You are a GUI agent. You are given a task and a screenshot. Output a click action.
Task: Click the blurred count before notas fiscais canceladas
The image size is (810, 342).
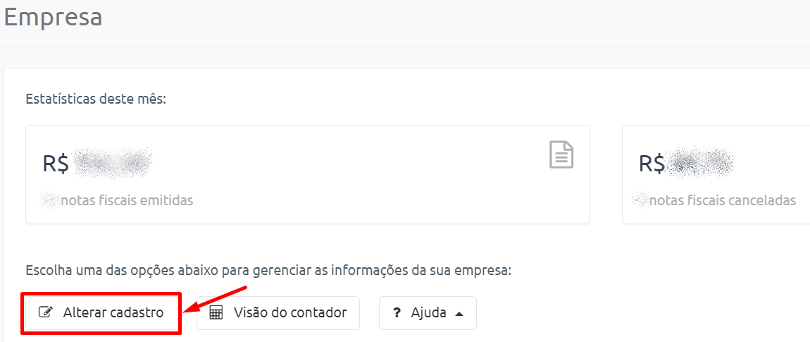coord(640,201)
